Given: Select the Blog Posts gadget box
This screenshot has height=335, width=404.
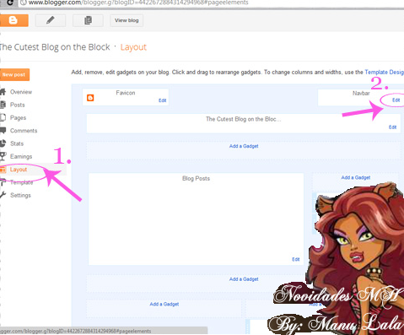Looking at the screenshot, I should coord(197,219).
